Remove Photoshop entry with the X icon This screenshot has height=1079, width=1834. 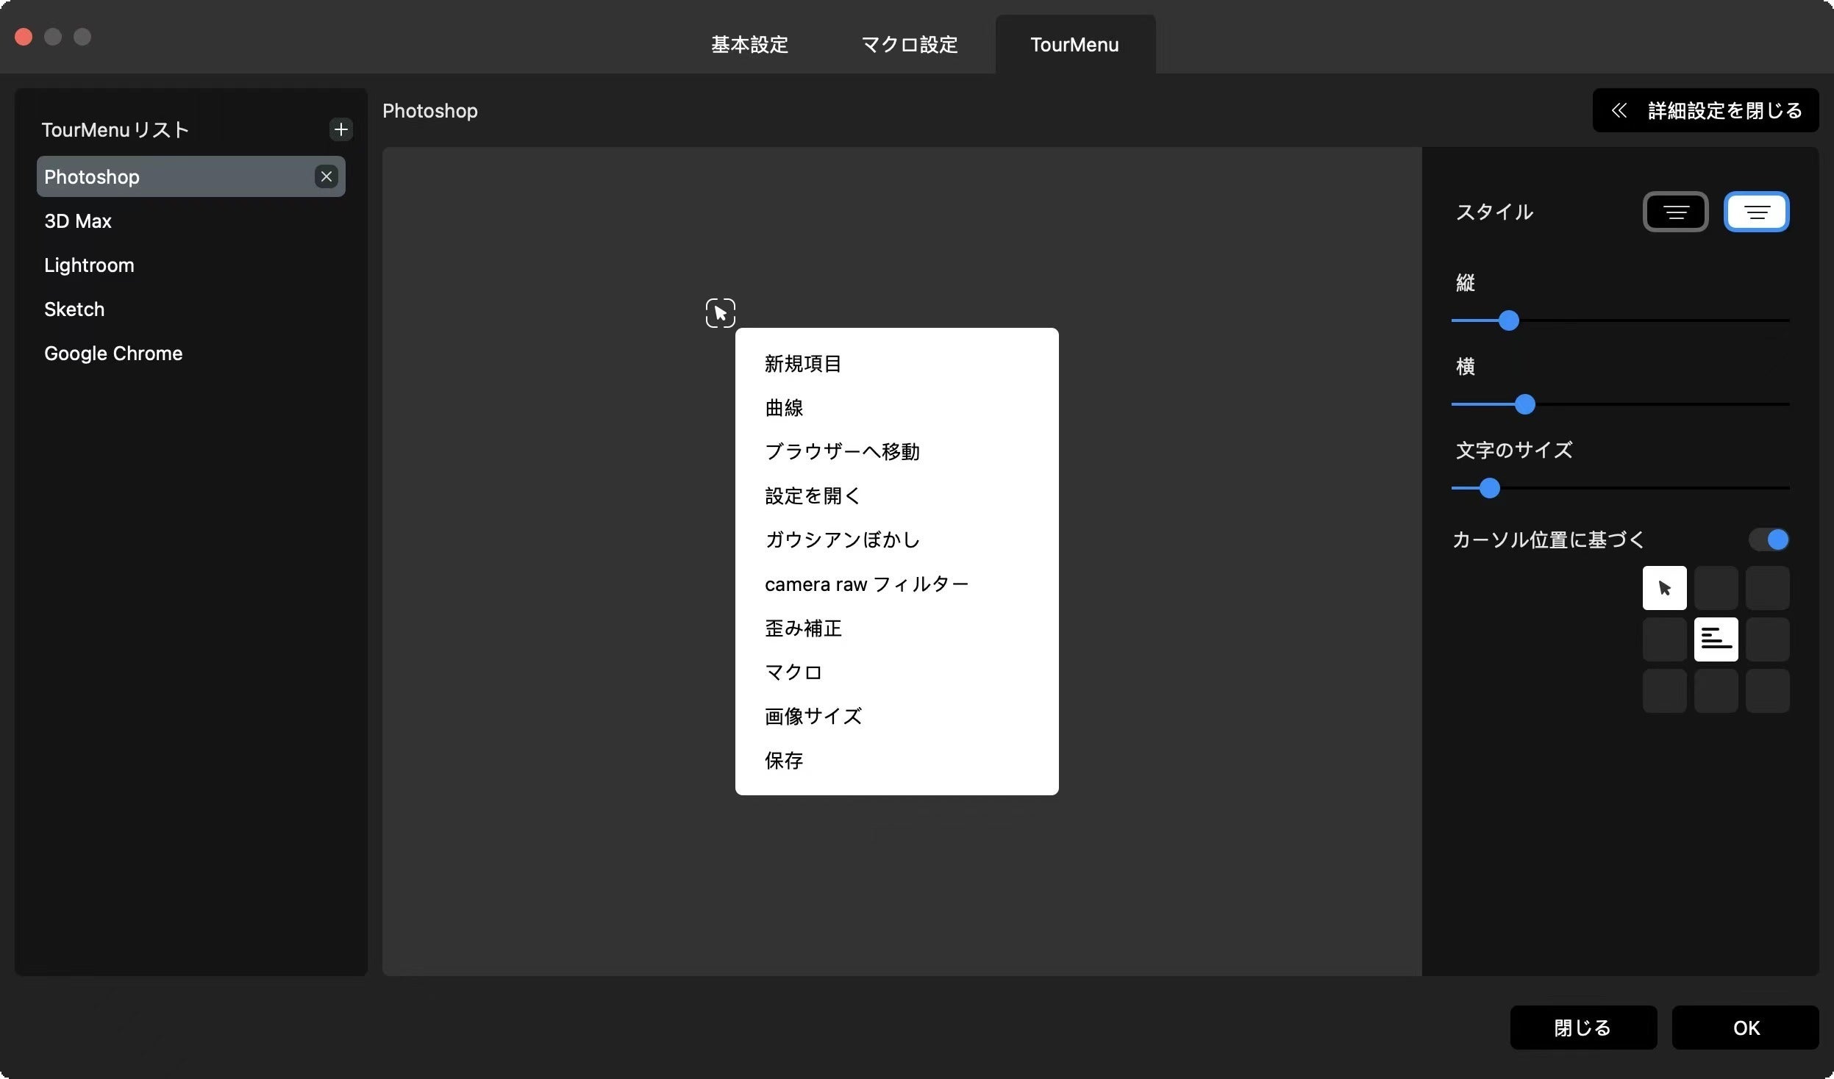[x=327, y=176]
